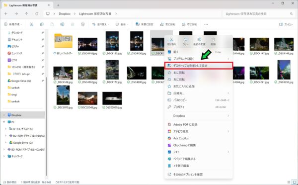Open アドビで編集 submenu
This screenshot has width=298, height=185.
click(199, 131)
